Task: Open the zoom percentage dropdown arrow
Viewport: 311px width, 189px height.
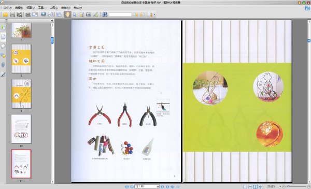Action: coord(280,186)
